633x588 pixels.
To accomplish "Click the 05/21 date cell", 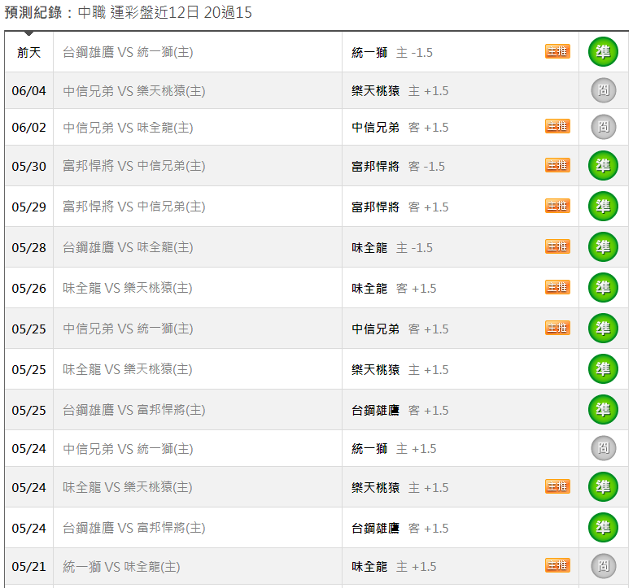I will (29, 567).
